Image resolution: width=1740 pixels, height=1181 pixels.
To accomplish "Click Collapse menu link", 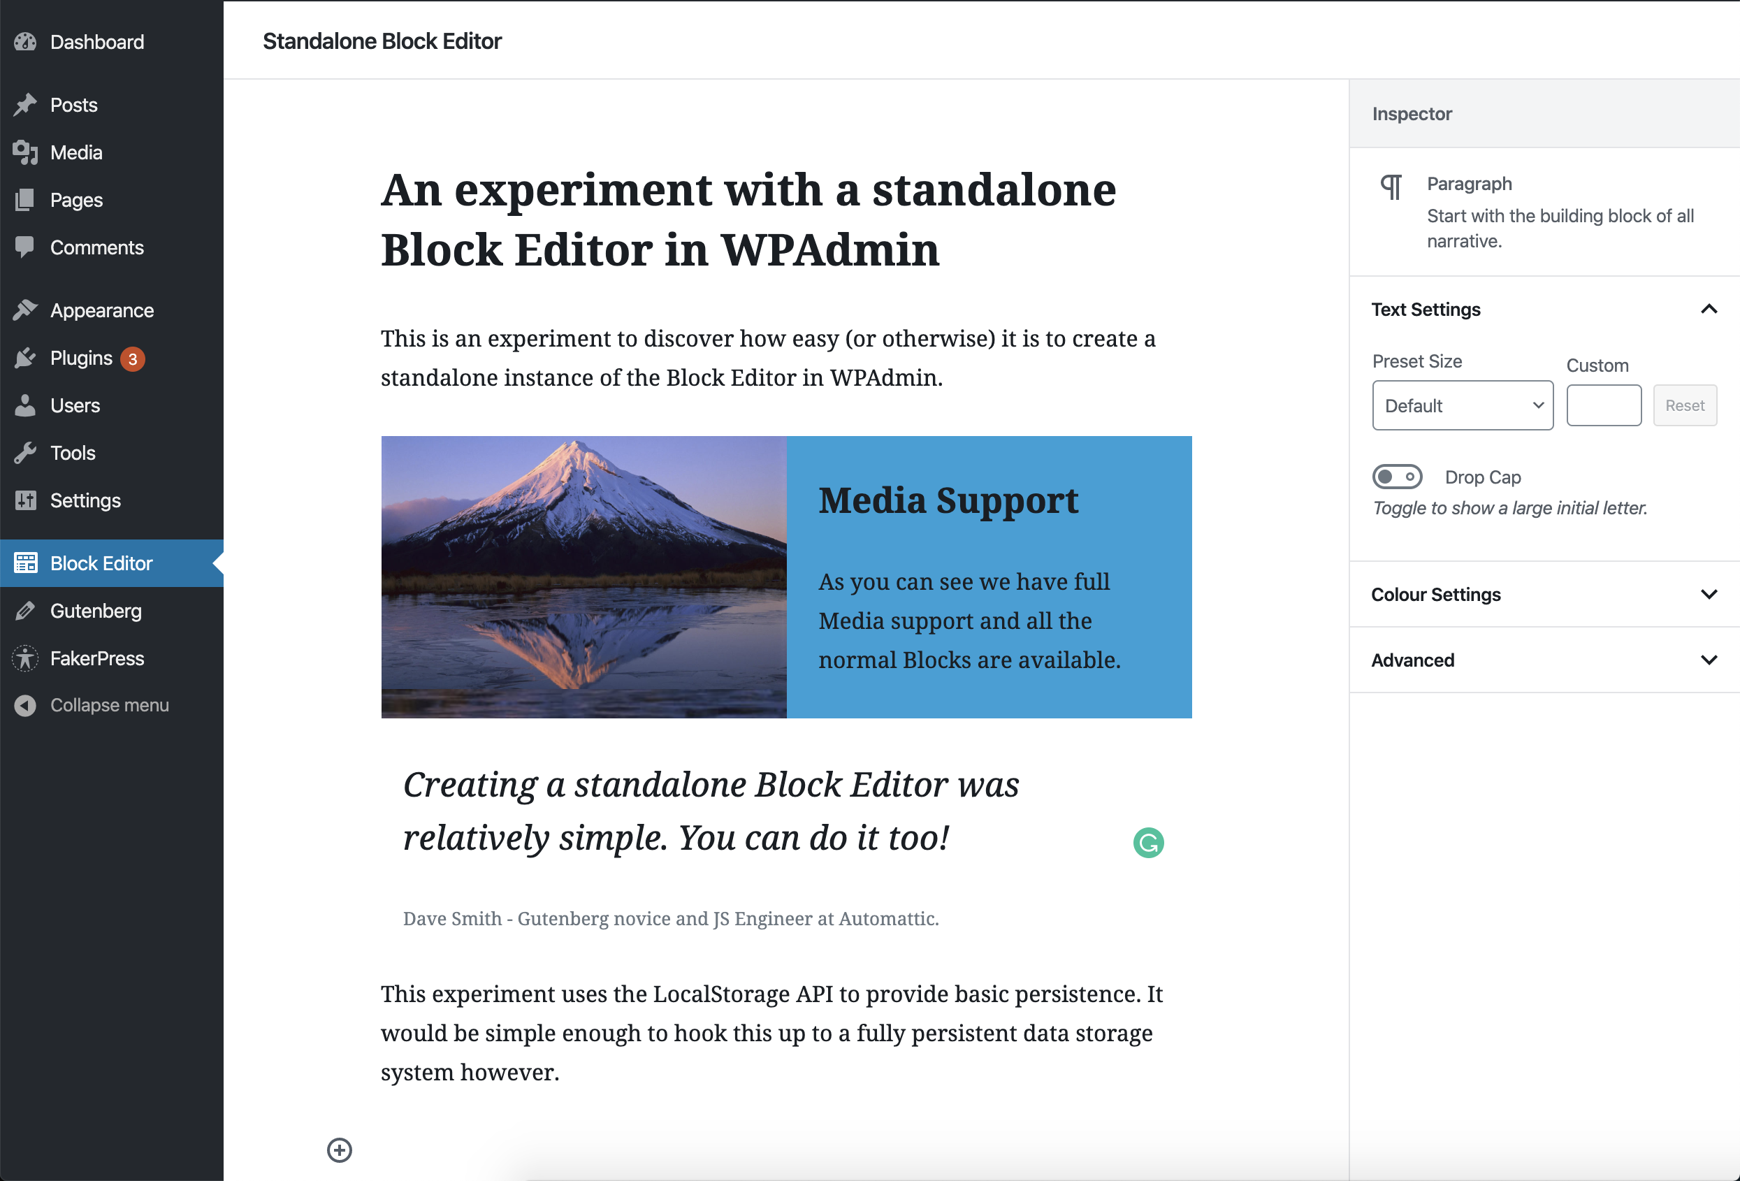I will 109,705.
